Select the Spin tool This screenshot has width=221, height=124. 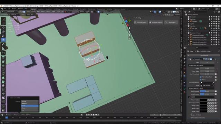pyautogui.click(x=3, y=82)
